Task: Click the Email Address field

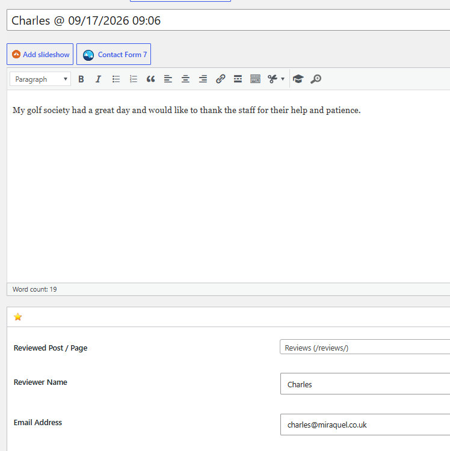Action: tap(365, 425)
